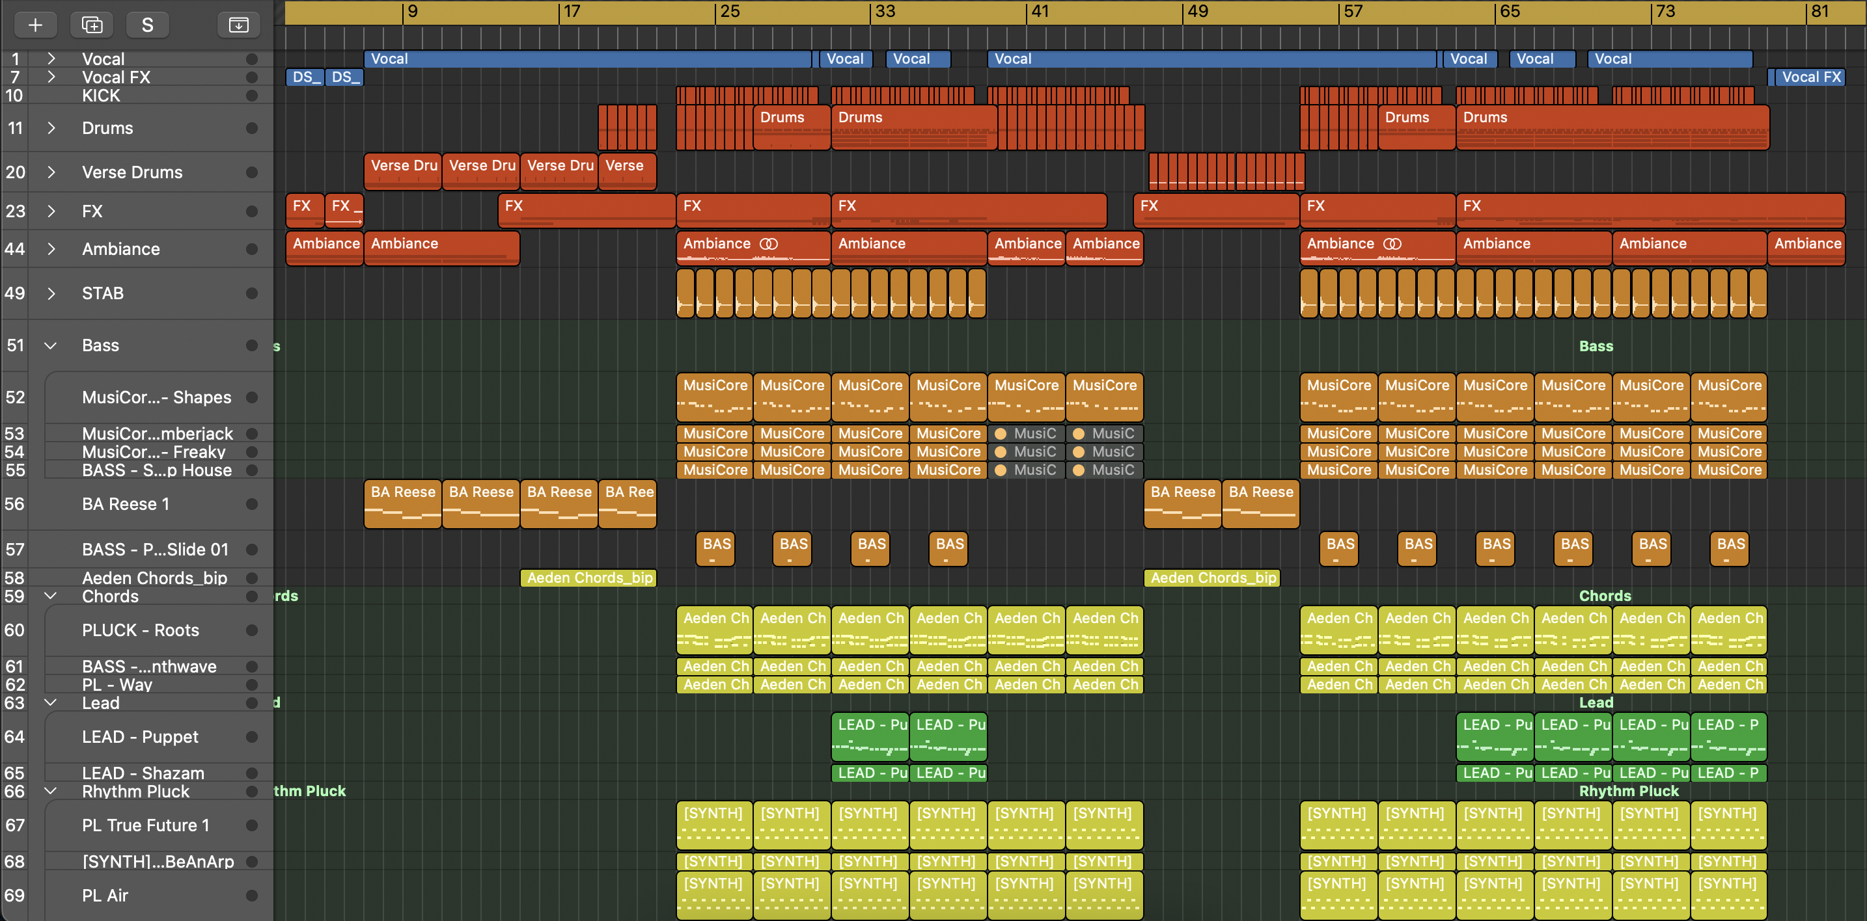This screenshot has width=1867, height=921.
Task: Toggle the Vocal track enable dot
Action: tap(251, 59)
